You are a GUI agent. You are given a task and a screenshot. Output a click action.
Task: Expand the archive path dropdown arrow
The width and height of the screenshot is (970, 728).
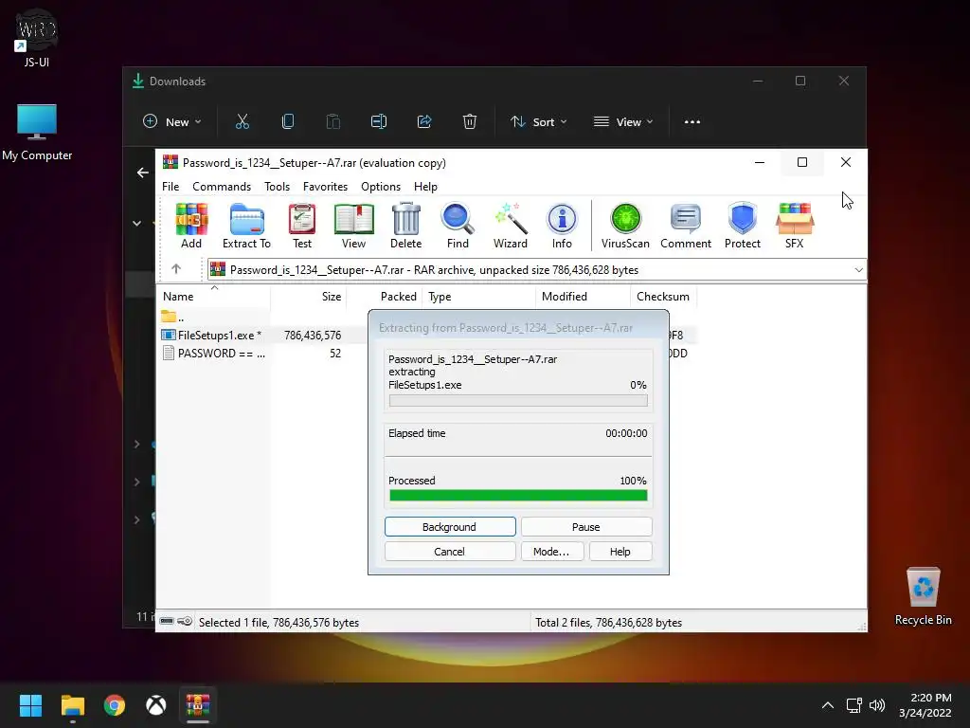coord(858,270)
